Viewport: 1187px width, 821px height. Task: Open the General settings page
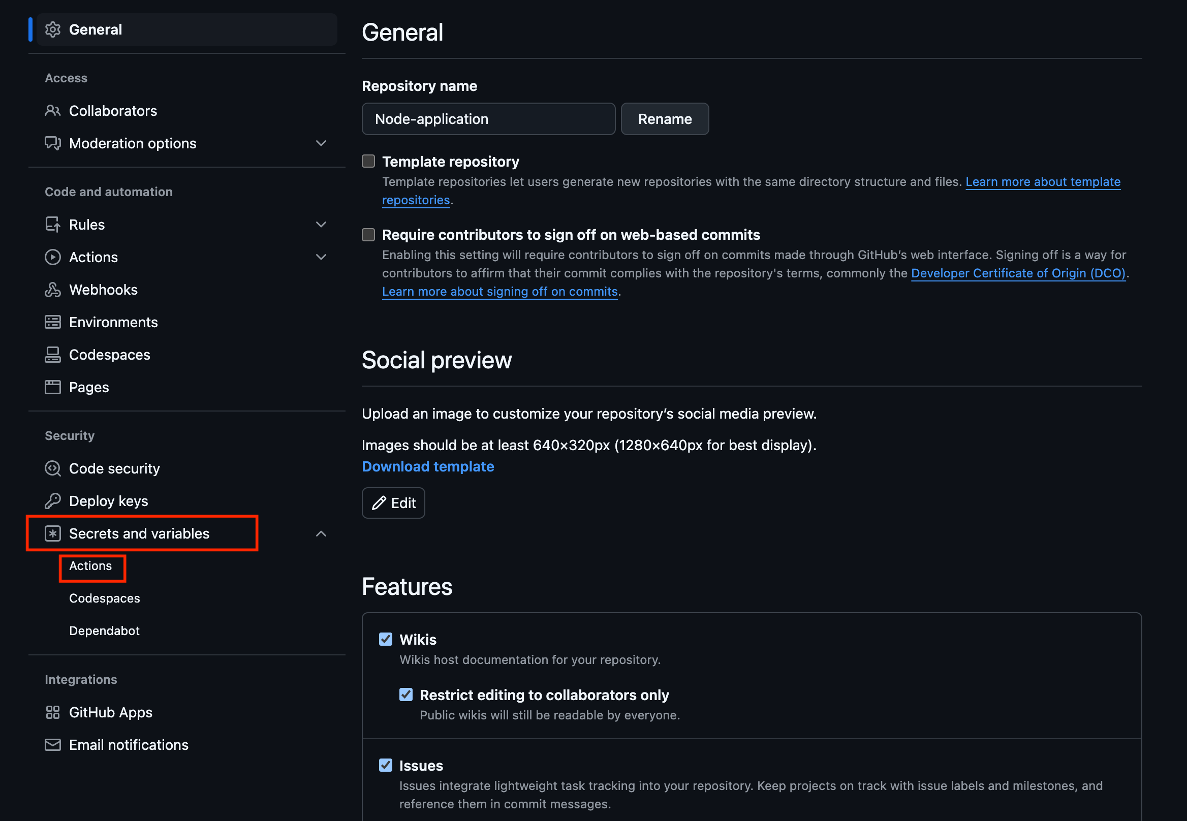tap(187, 29)
